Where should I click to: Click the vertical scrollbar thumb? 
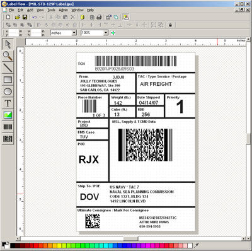click(248, 139)
